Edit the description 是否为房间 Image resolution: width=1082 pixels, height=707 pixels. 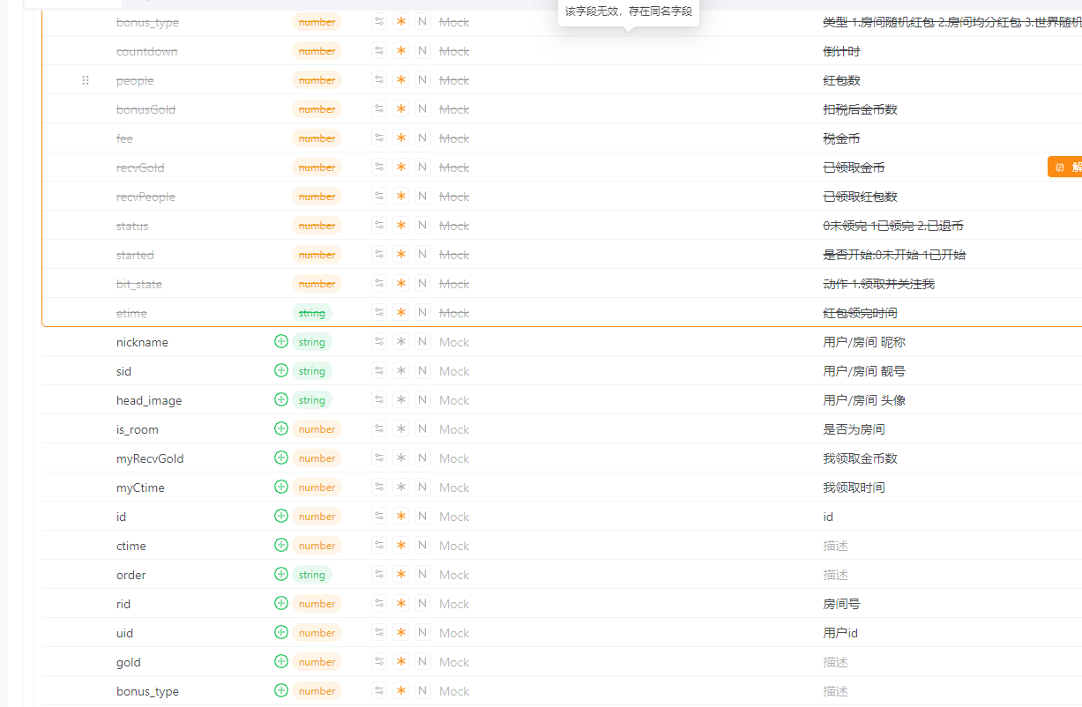854,428
